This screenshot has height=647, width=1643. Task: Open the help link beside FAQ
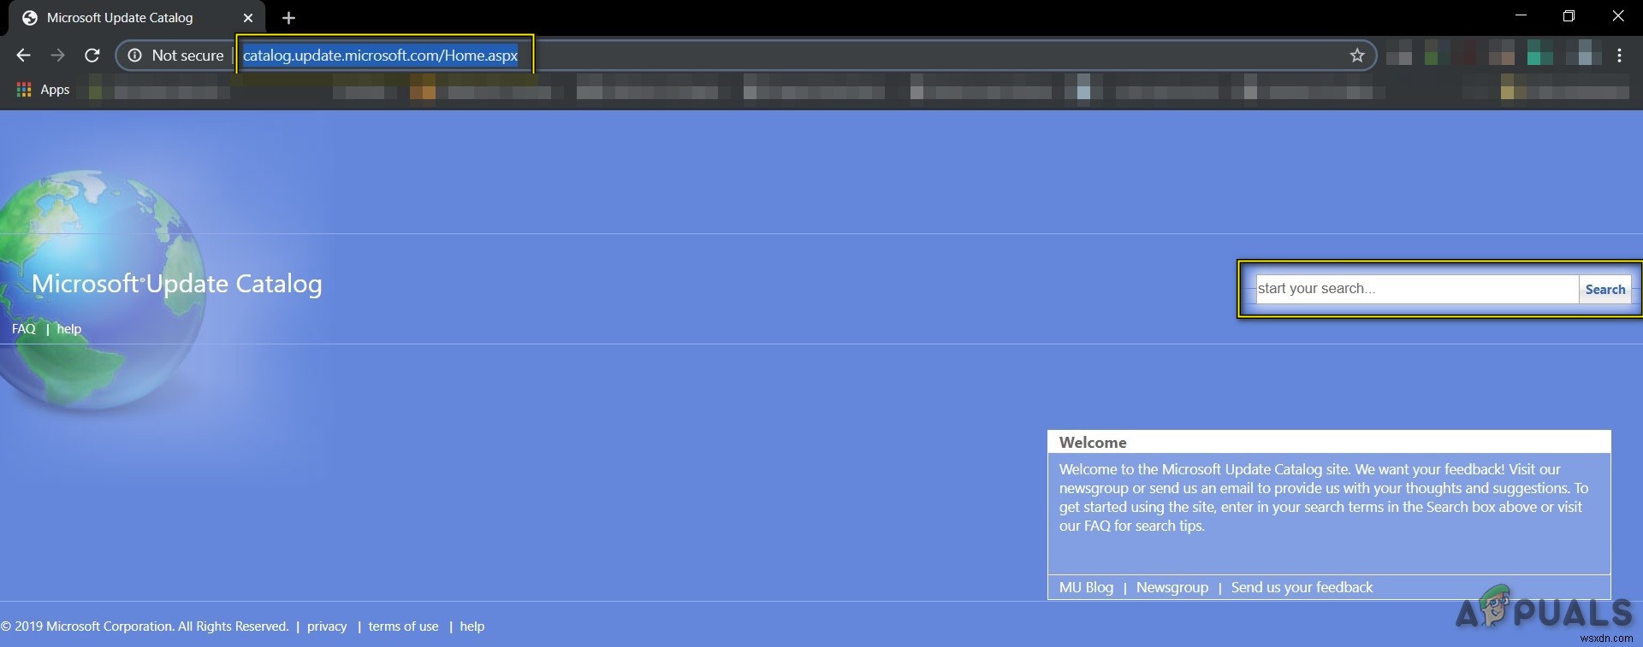click(x=69, y=329)
